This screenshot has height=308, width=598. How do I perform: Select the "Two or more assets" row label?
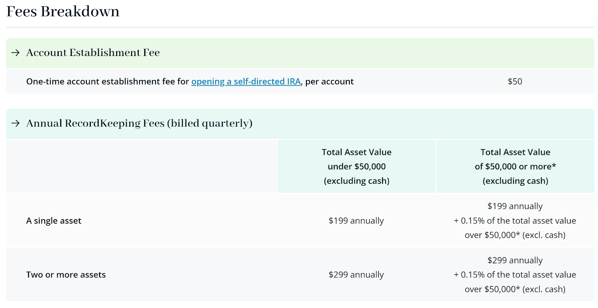66,275
